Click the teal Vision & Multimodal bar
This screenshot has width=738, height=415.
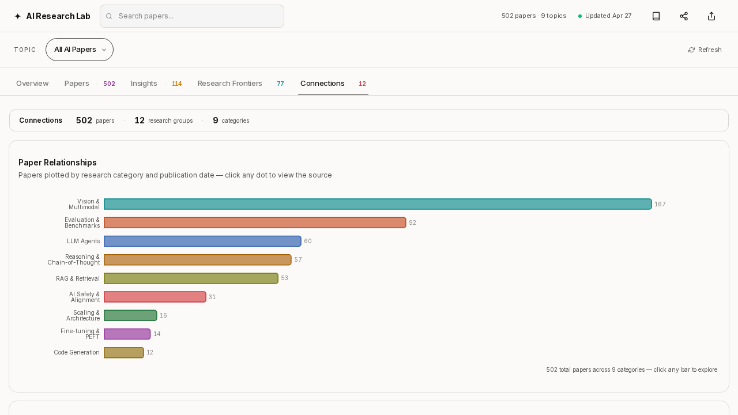[378, 204]
